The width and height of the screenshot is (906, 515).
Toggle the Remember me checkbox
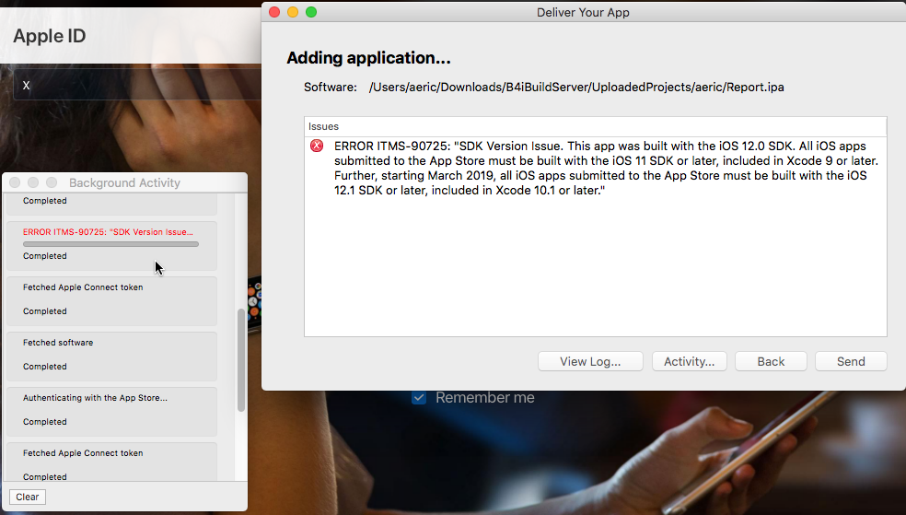[419, 398]
